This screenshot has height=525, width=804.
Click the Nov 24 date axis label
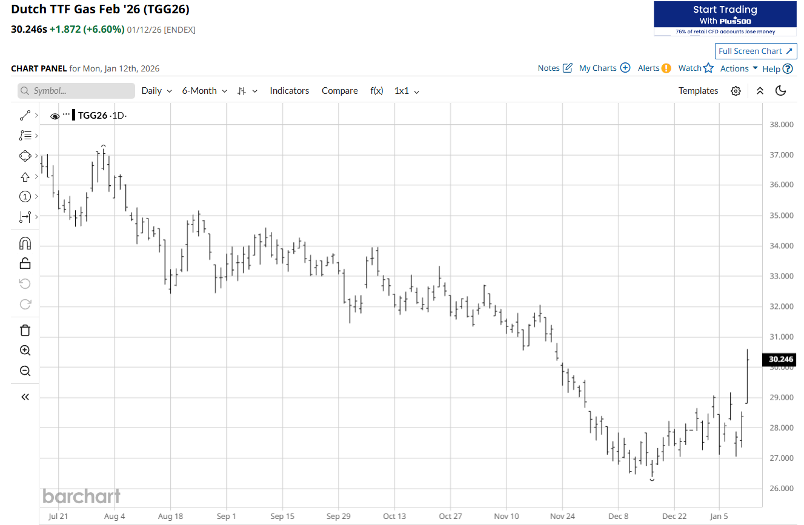[562, 516]
